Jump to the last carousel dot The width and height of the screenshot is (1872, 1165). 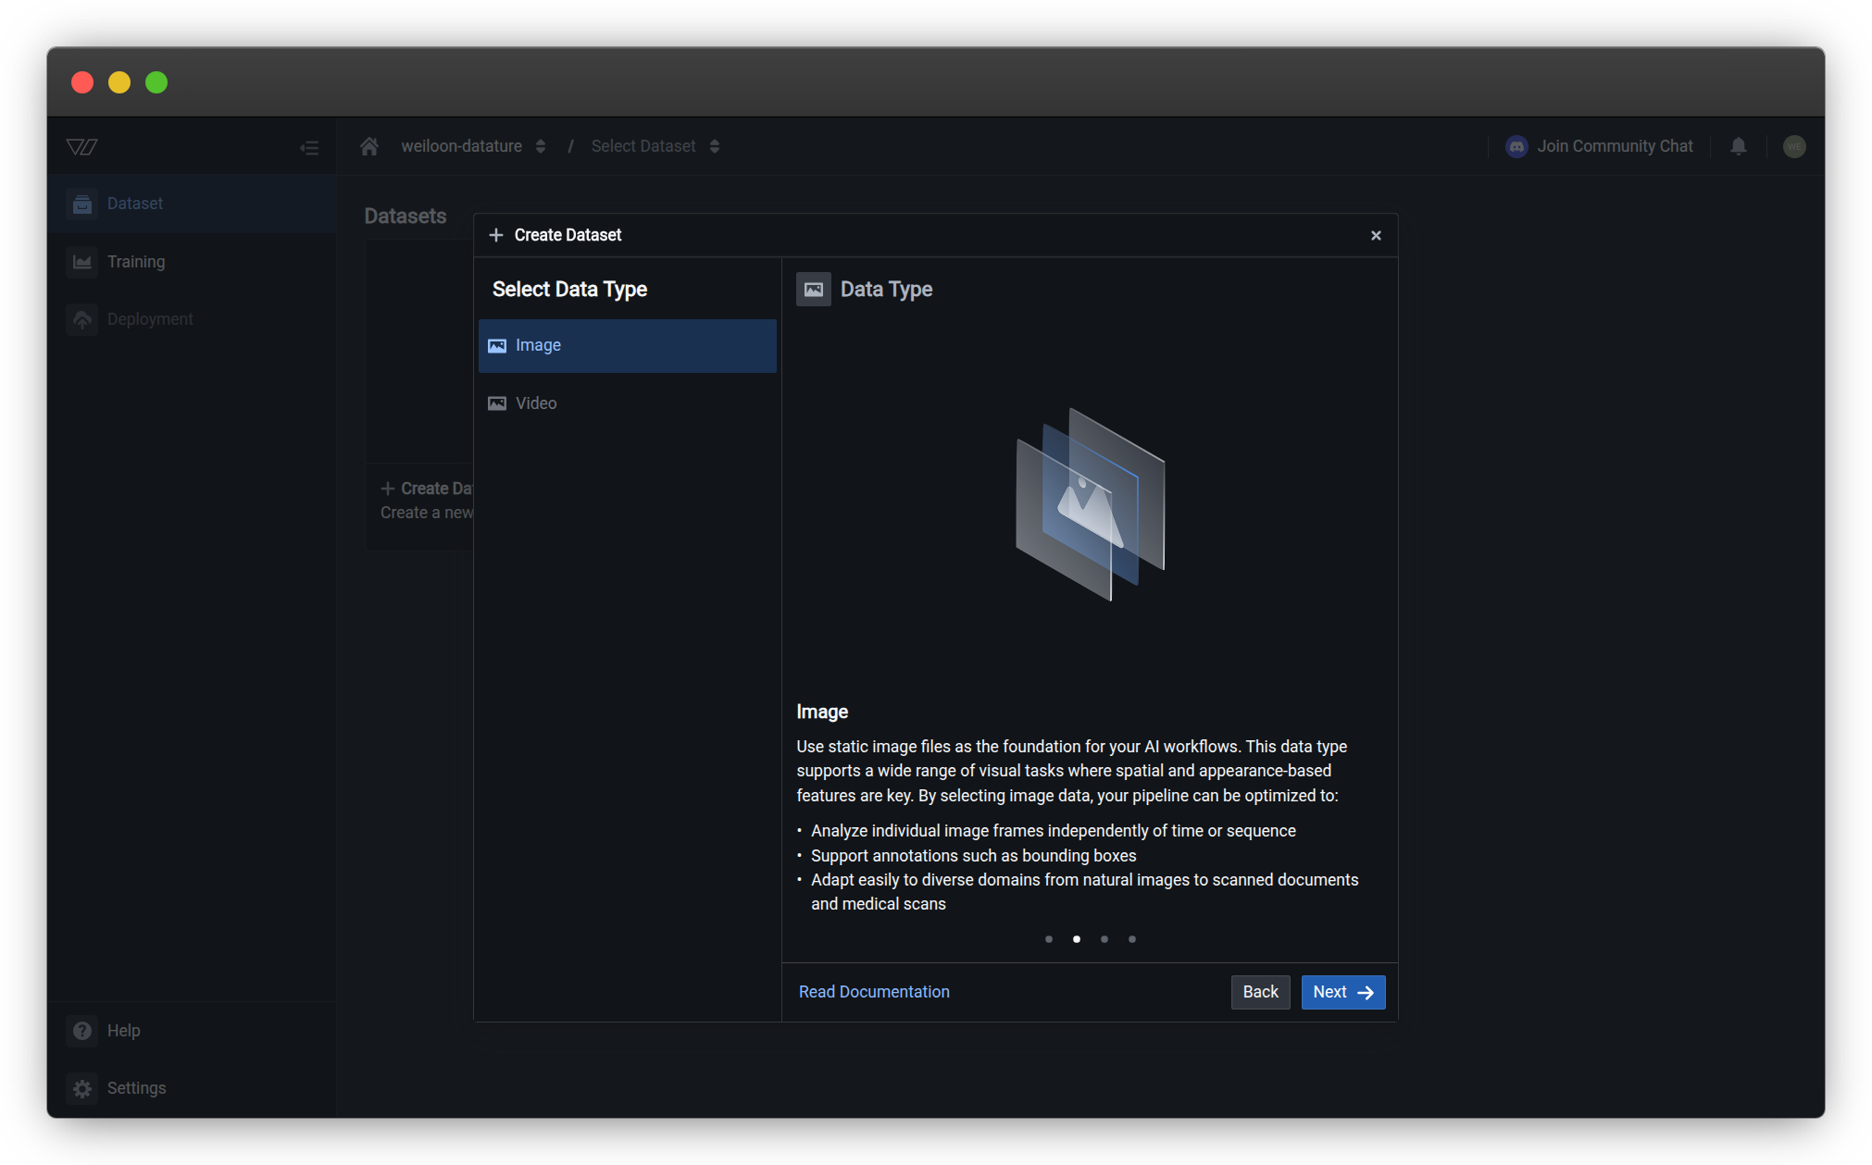click(x=1131, y=939)
